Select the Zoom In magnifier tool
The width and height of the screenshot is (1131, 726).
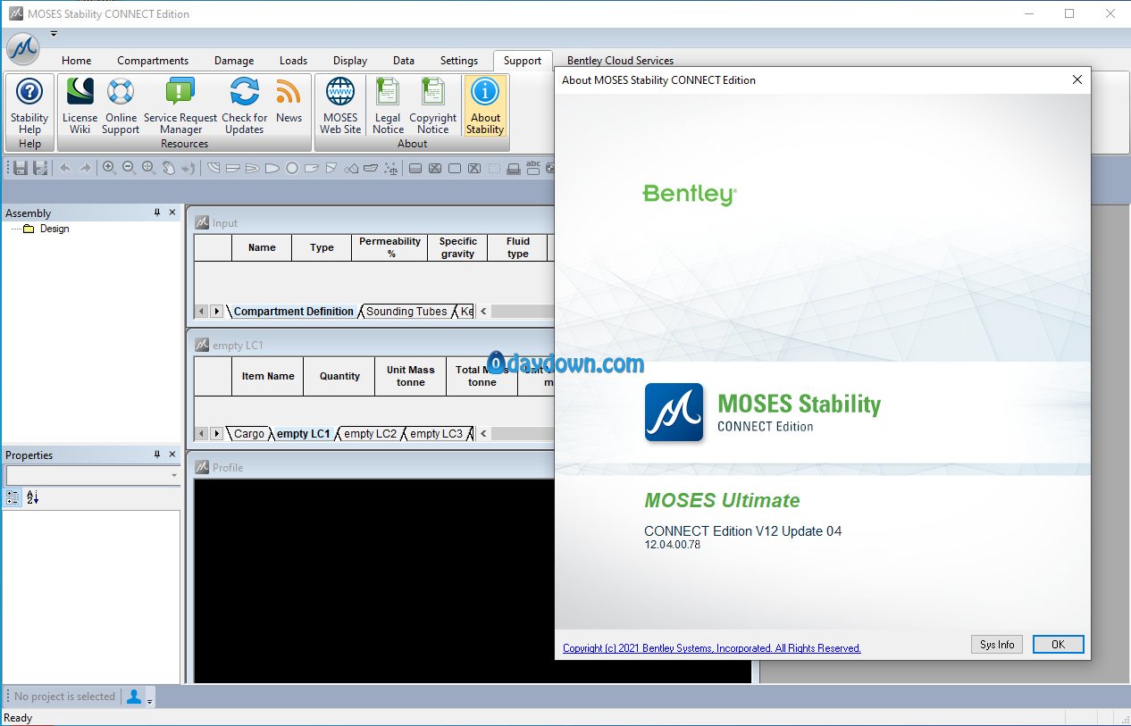[109, 168]
